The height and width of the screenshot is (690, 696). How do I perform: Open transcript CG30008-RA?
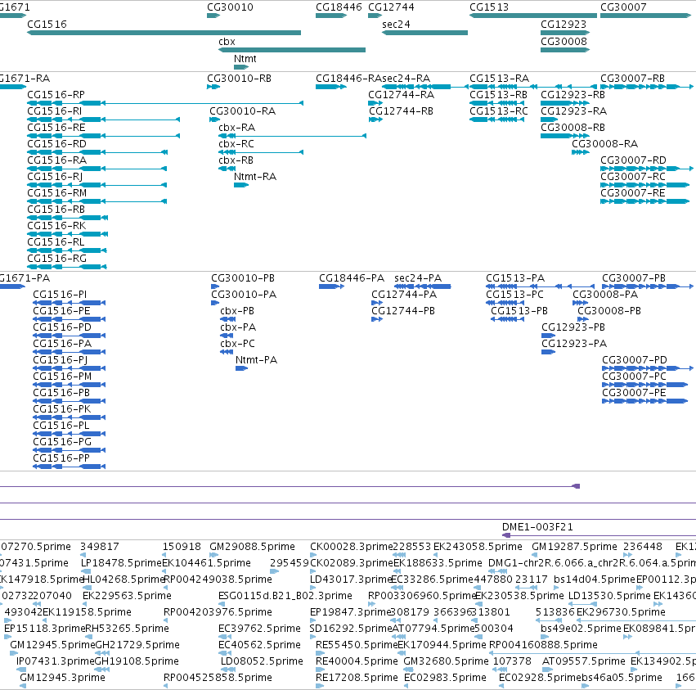605,144
